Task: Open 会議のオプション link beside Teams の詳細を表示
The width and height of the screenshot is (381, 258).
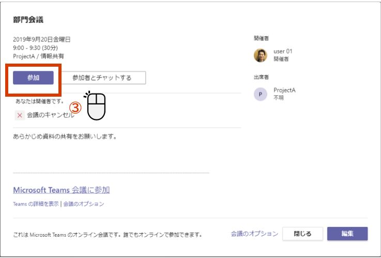Action: coord(84,204)
